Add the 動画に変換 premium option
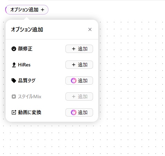The width and height of the screenshot is (165, 156). [79, 112]
